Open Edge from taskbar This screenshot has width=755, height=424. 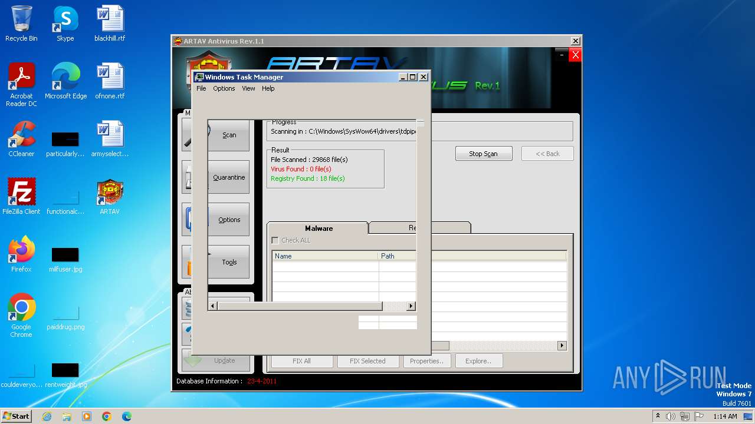[127, 416]
